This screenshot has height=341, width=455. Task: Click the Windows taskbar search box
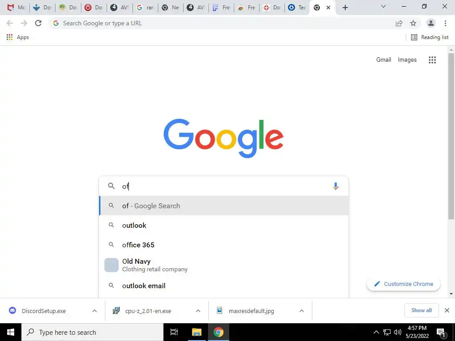point(92,332)
